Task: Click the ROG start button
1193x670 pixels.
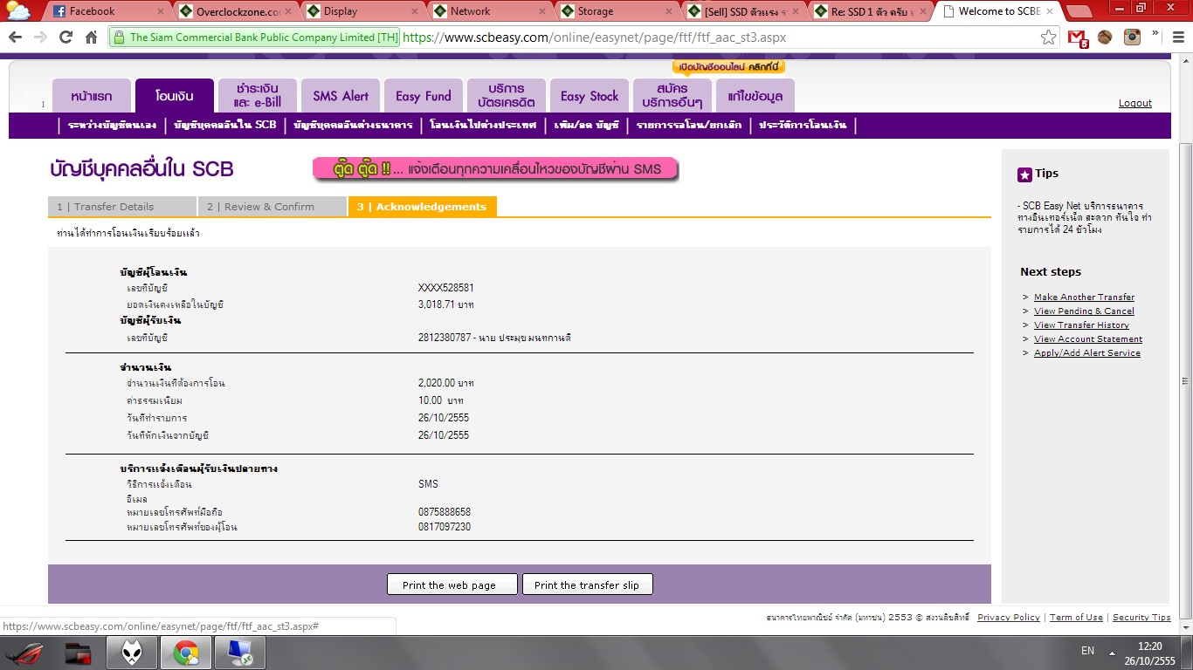Action: tap(24, 652)
